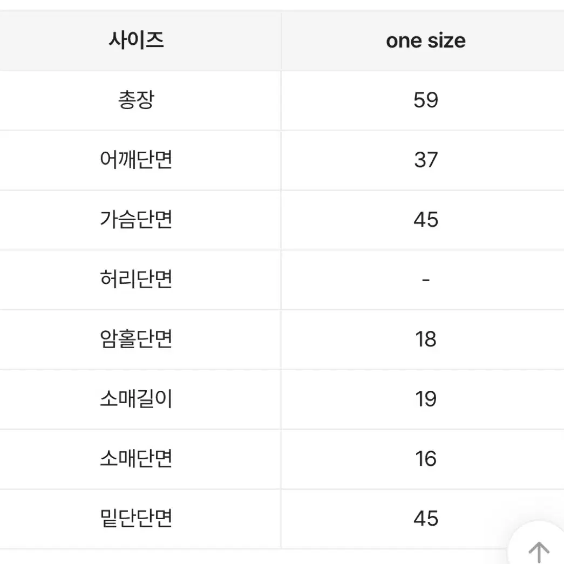Click the 총장 value 59
This screenshot has height=564, width=564.
(x=425, y=100)
